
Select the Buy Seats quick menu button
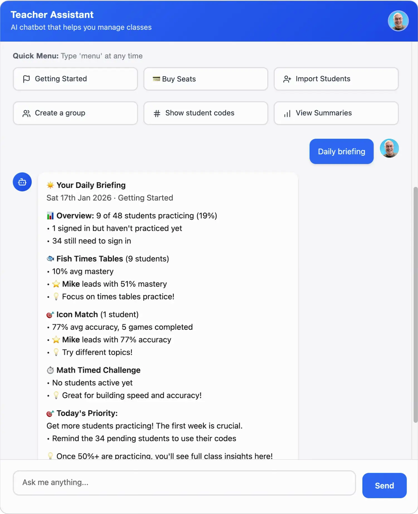tap(206, 79)
